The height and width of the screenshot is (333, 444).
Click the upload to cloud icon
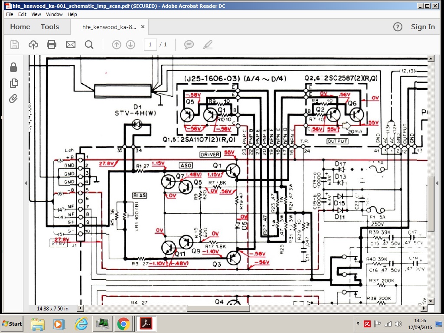click(x=33, y=45)
